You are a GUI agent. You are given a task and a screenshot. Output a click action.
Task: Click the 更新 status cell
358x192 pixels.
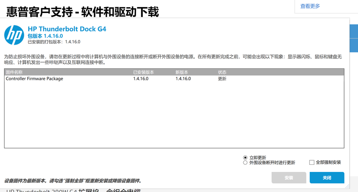(x=222, y=79)
